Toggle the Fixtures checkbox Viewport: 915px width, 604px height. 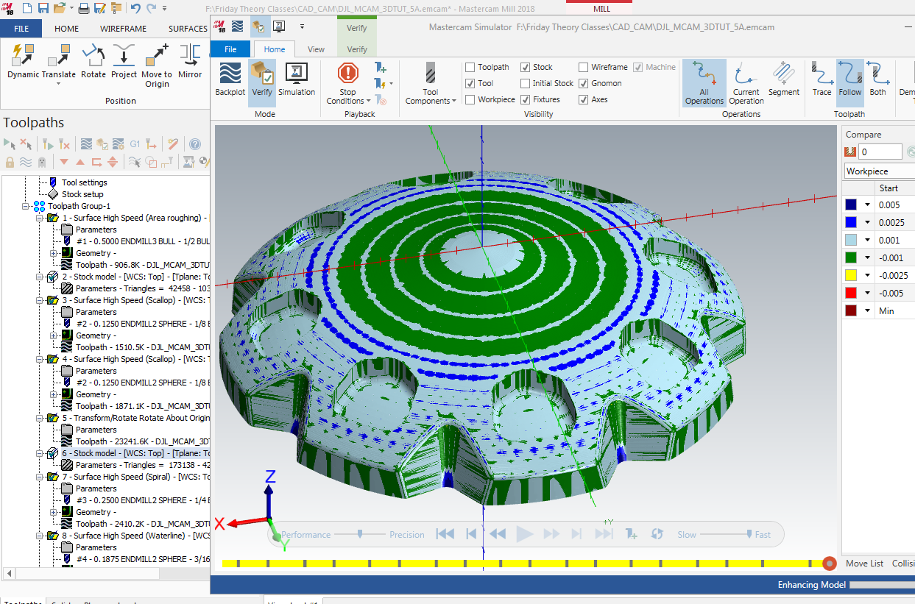[526, 99]
